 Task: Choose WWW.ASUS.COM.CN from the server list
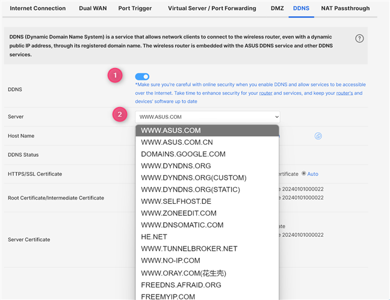(207, 142)
